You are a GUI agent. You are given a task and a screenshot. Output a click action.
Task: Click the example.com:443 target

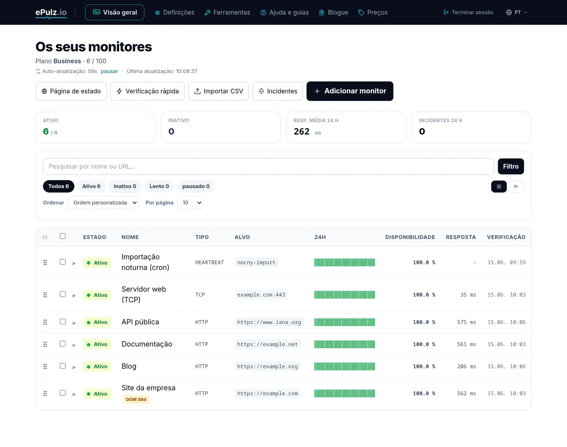pos(261,295)
